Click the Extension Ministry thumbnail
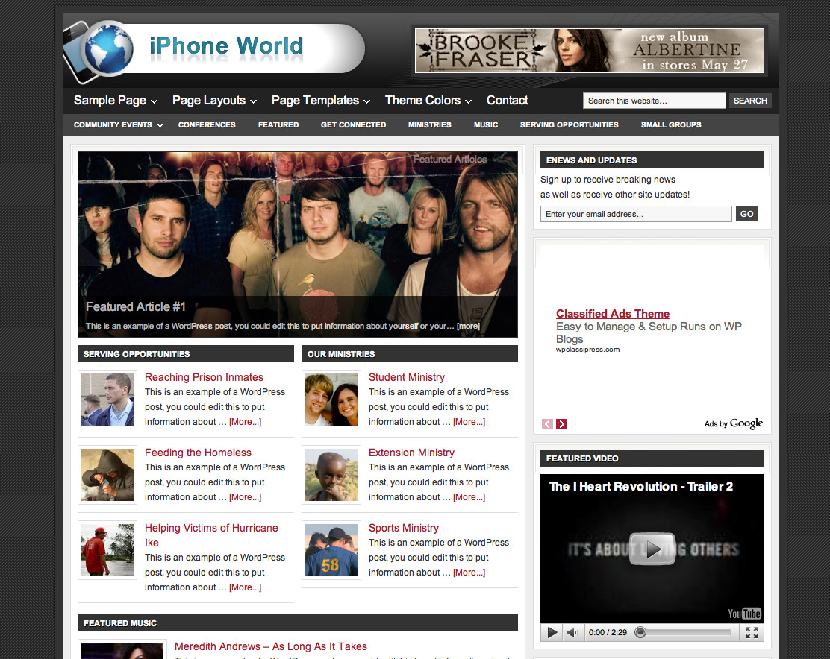830x659 pixels. point(331,475)
